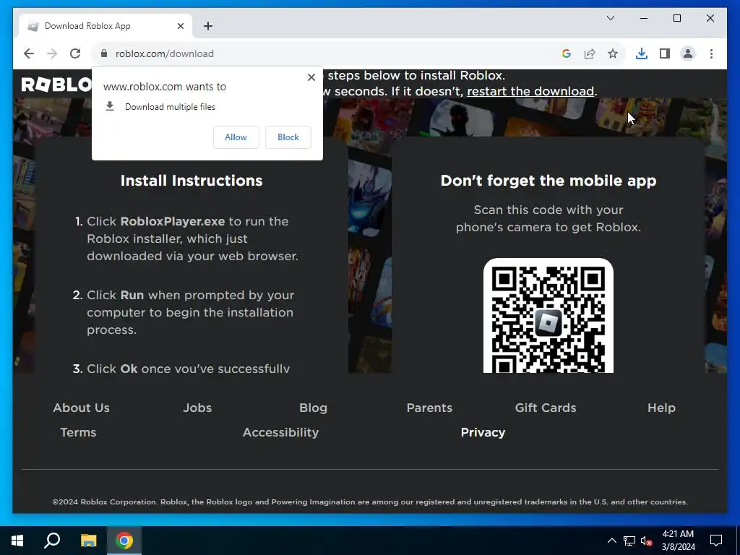Open the network status tray icon

629,541
